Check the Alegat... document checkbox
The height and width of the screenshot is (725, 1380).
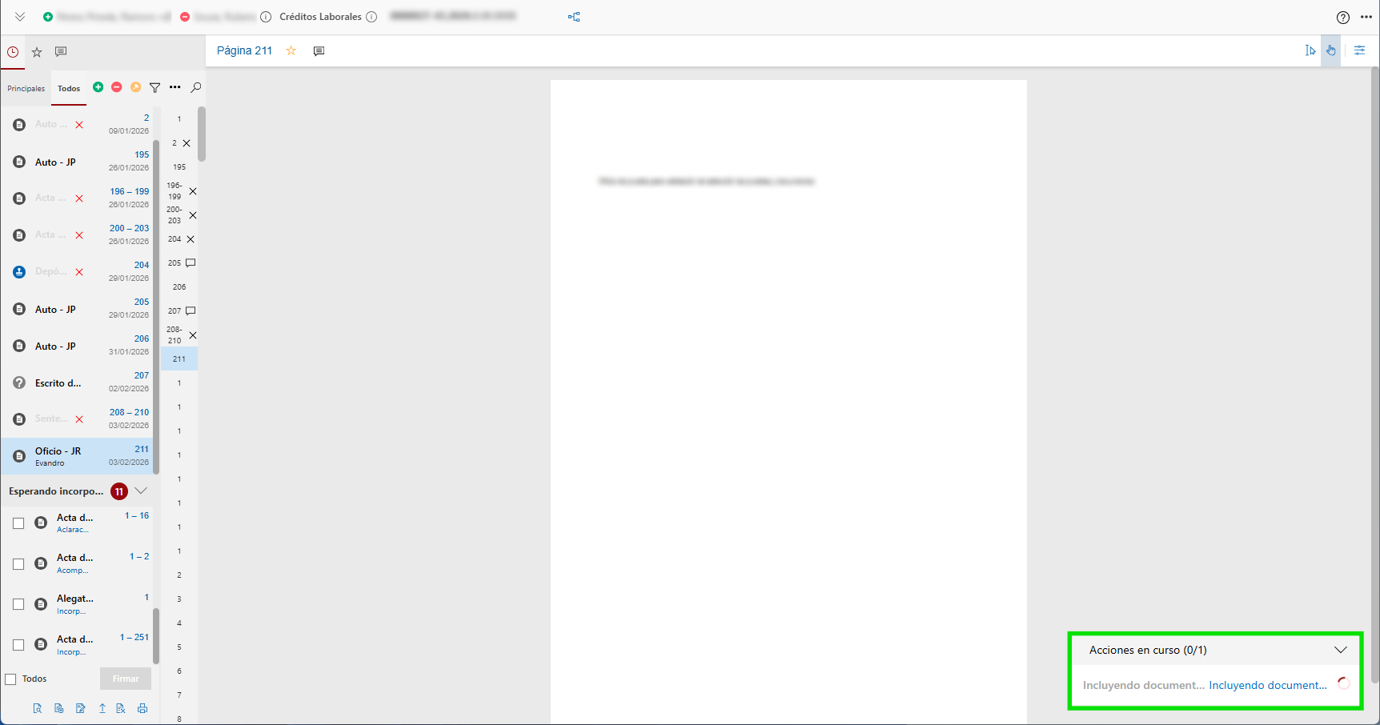(18, 604)
